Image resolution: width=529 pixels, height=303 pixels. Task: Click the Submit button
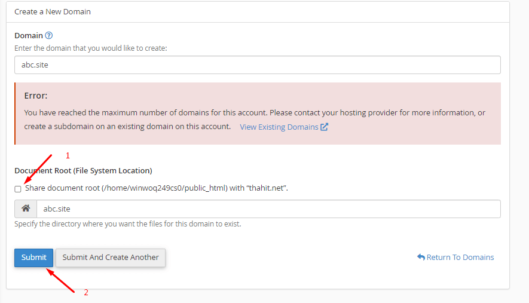pos(33,258)
